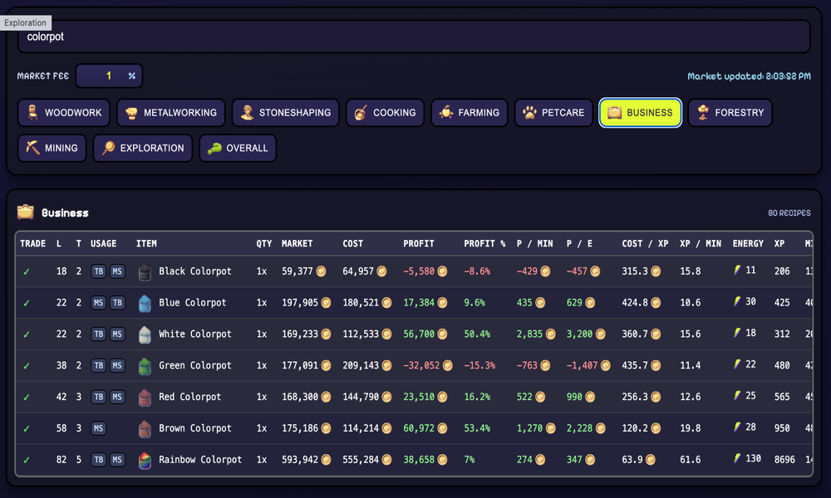Screen dimensions: 831x498
Task: Click the market fee percent field
Action: [x=109, y=76]
